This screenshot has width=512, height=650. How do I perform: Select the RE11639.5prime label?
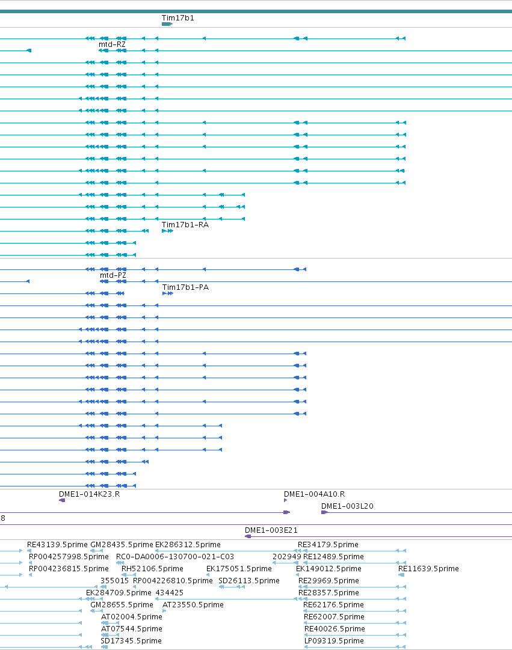(x=428, y=569)
